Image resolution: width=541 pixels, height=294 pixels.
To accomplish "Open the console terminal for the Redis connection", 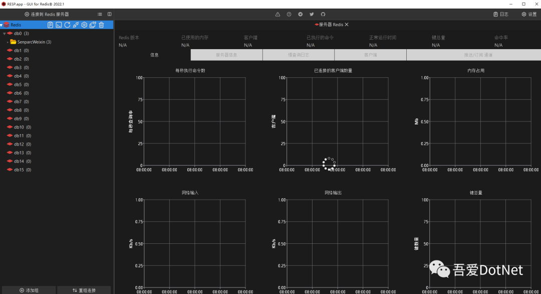I will (x=59, y=25).
